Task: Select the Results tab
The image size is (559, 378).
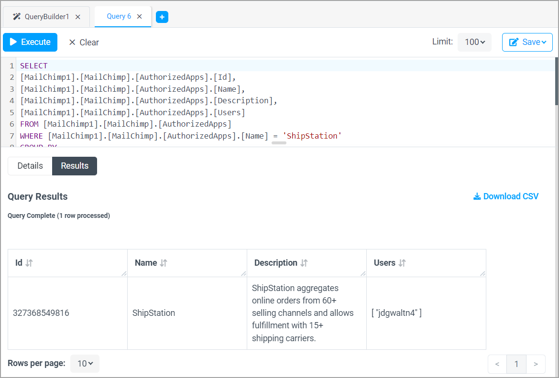Action: click(74, 166)
